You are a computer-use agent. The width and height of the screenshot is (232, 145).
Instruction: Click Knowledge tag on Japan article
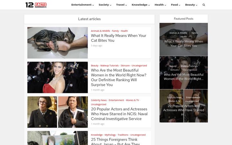[97, 135]
